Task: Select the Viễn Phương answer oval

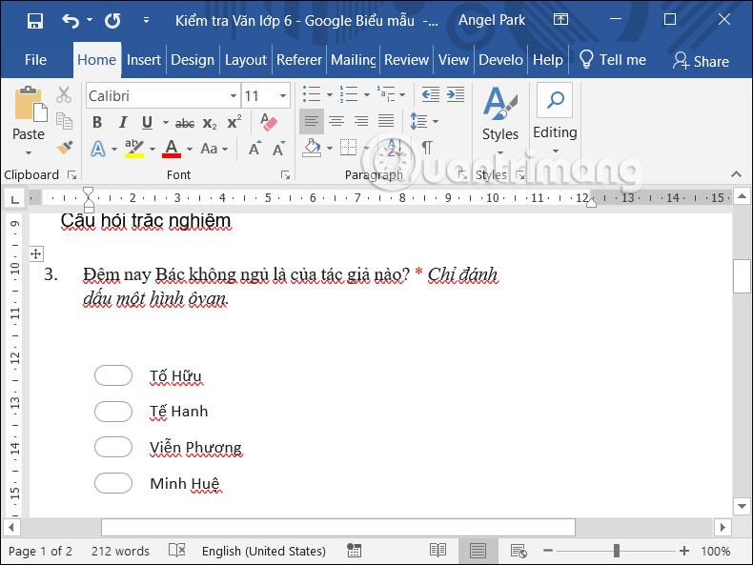Action: 113,447
